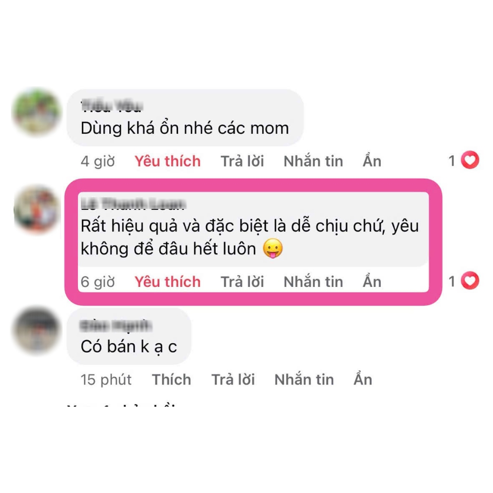Message the author of the 6 giờ comment
The width and height of the screenshot is (493, 493).
(313, 282)
